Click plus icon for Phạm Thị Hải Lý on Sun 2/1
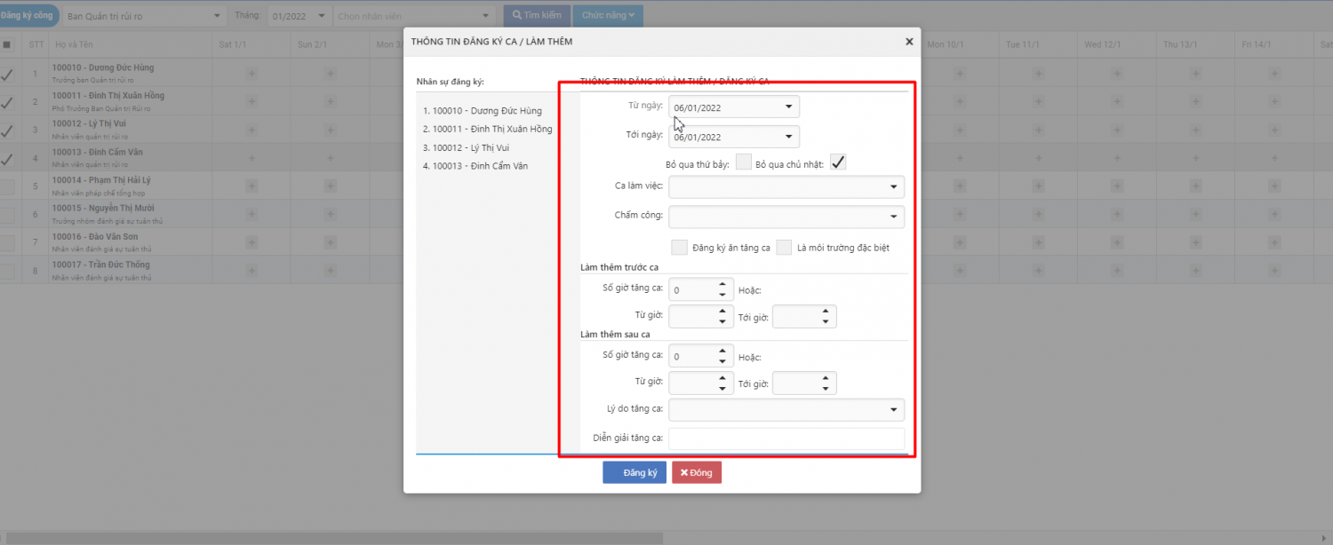The image size is (1333, 545). point(330,186)
